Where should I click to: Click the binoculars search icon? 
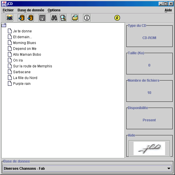point(54,18)
